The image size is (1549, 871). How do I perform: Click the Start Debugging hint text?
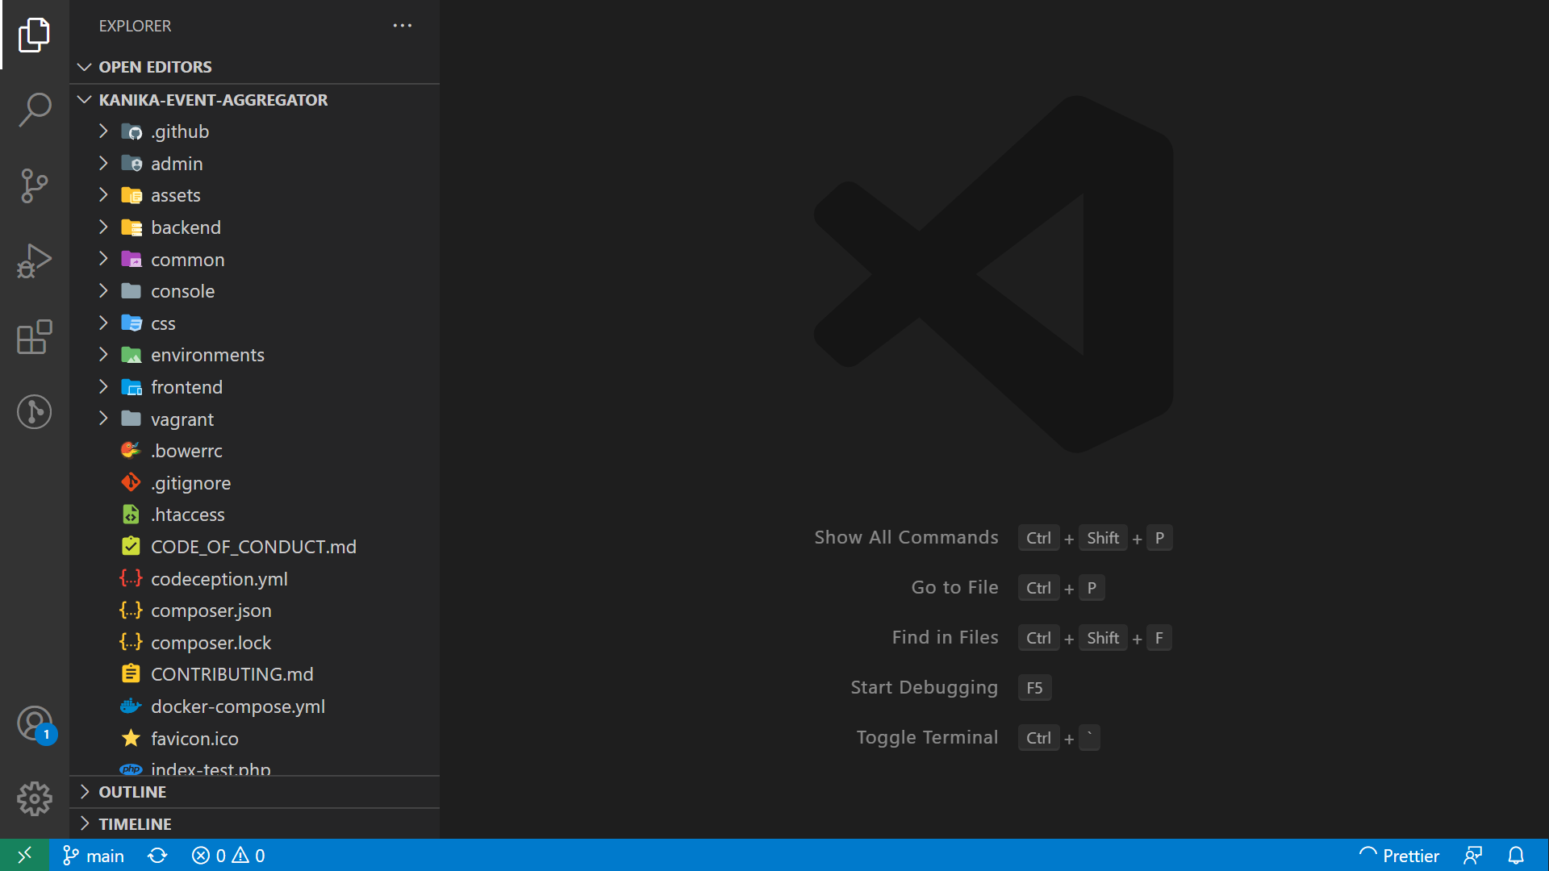924,688
